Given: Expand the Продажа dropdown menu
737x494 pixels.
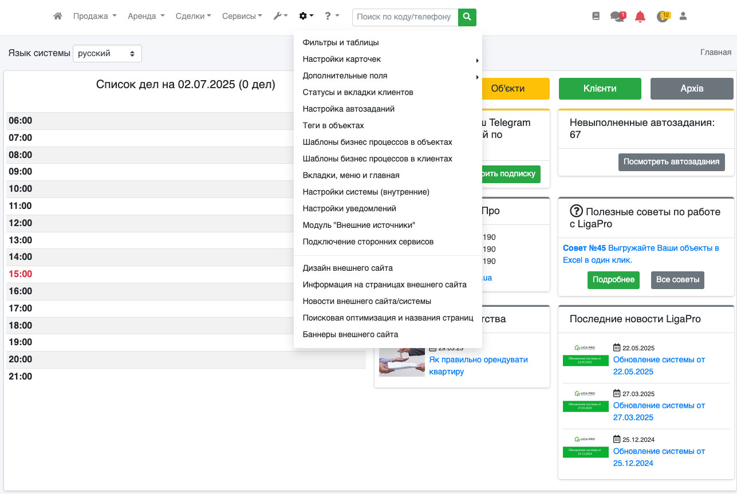Looking at the screenshot, I should [94, 17].
